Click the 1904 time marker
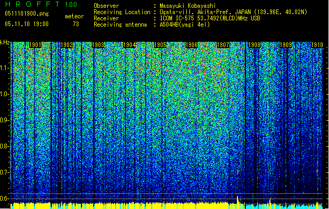 click(x=130, y=45)
